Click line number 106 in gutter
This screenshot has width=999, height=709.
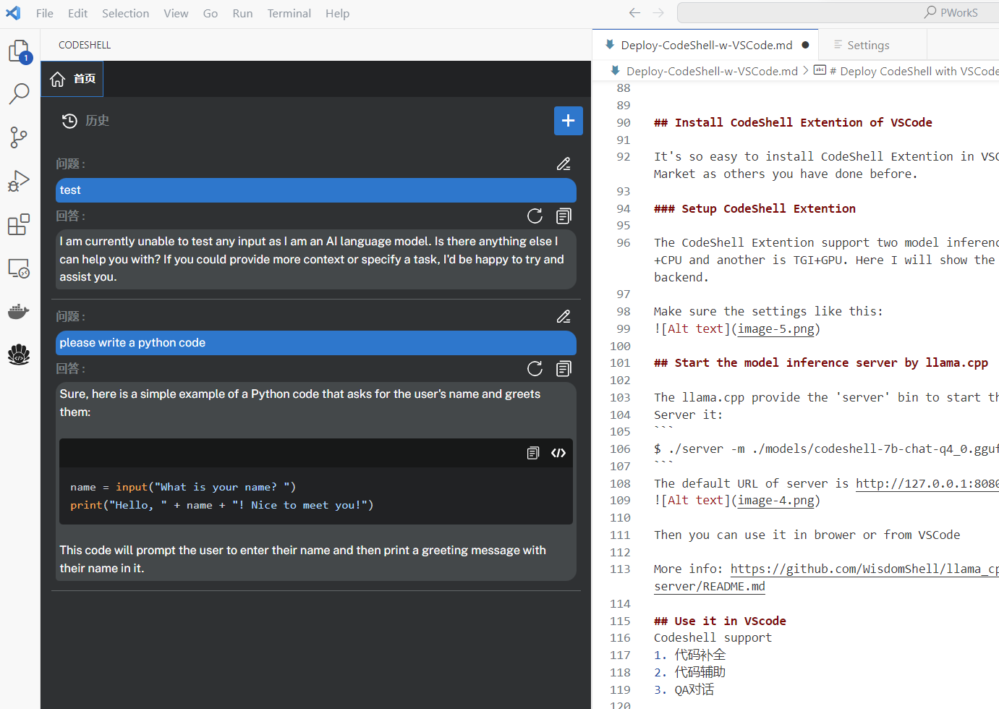coord(620,449)
